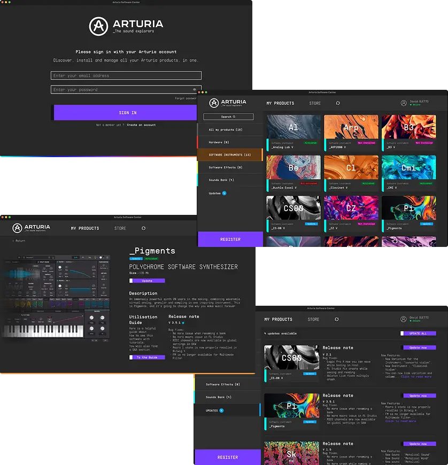Screen dimensions: 448x465
Task: Select Software Effects (6) in the updates window sidebar
Action: [228, 384]
